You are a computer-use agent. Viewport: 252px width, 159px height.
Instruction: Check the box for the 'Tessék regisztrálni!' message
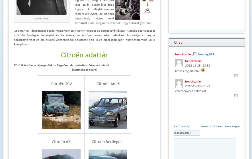click(235, 76)
